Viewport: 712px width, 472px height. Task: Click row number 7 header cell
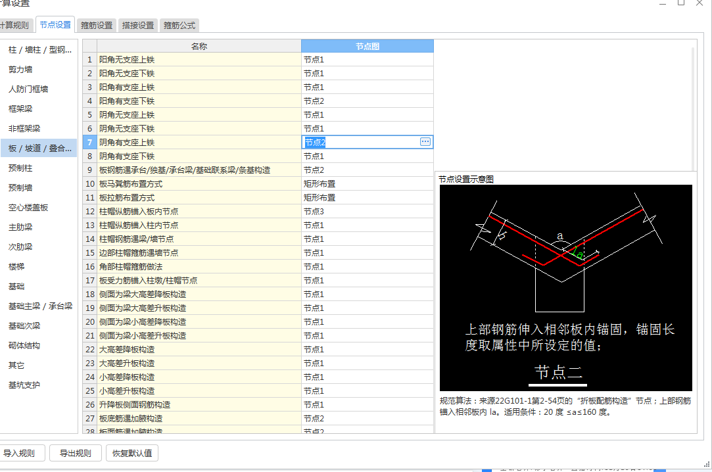(x=89, y=142)
